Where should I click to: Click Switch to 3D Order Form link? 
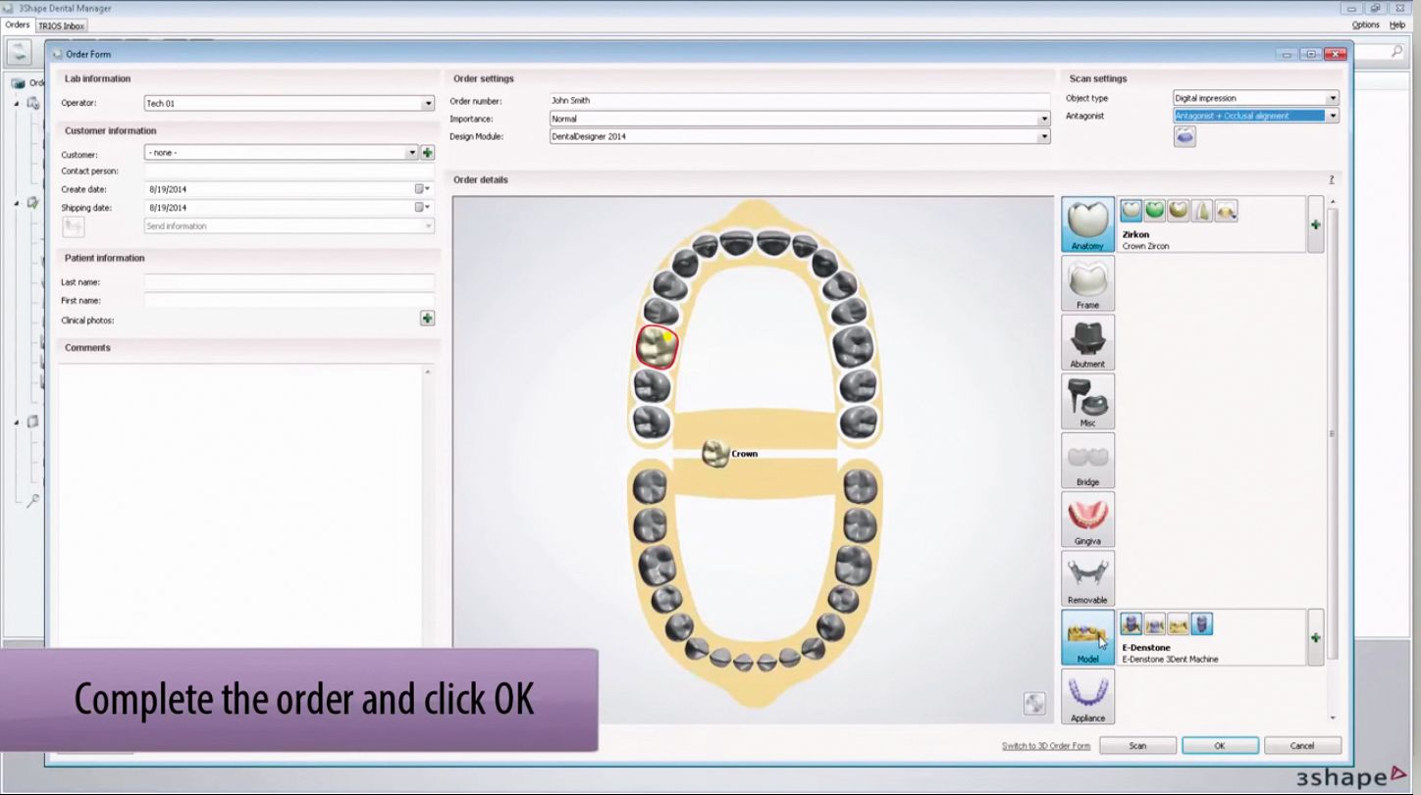[1045, 746]
